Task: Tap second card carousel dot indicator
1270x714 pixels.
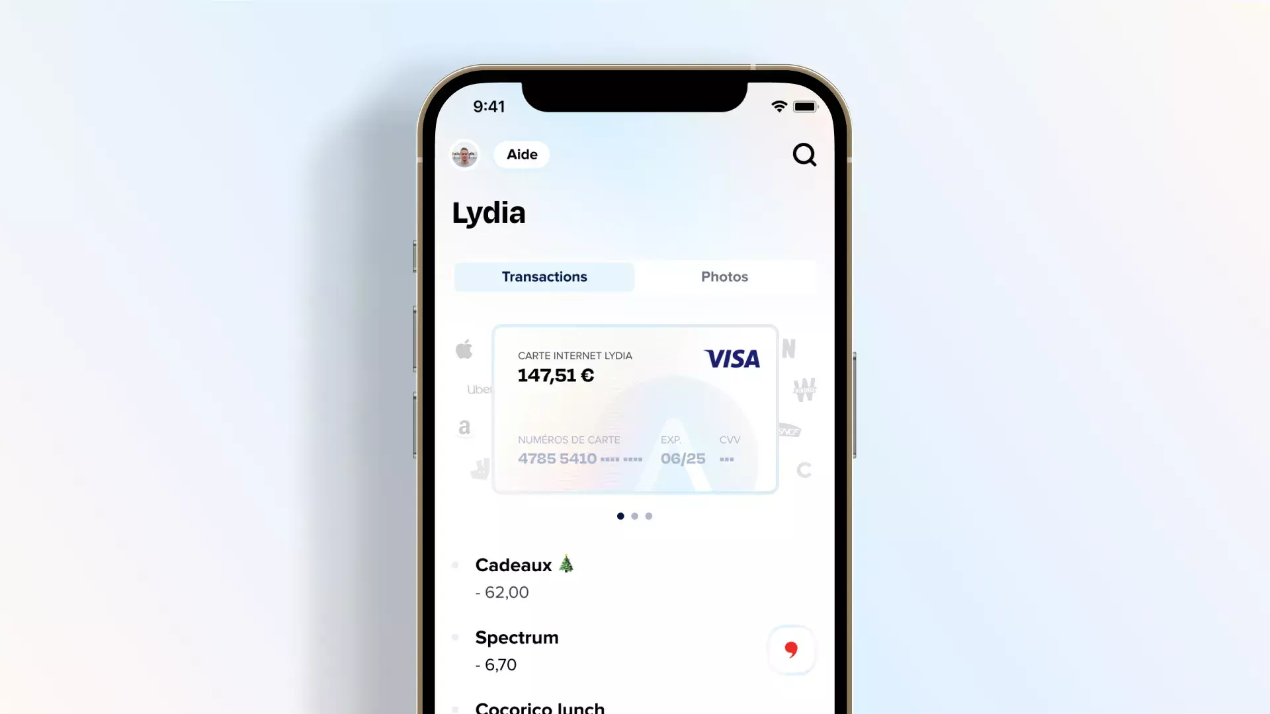Action: [634, 515]
